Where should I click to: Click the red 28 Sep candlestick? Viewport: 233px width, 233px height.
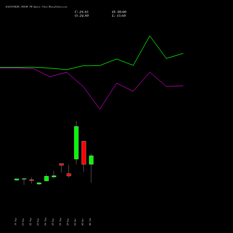pos(62,164)
